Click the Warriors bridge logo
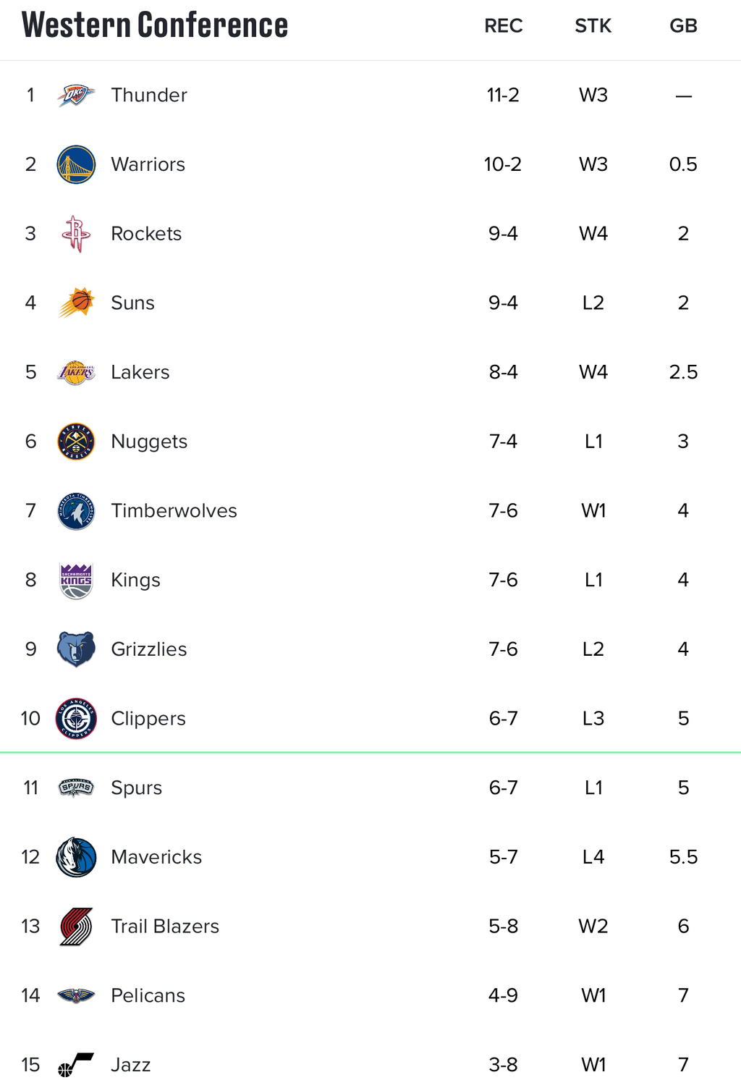 [76, 164]
